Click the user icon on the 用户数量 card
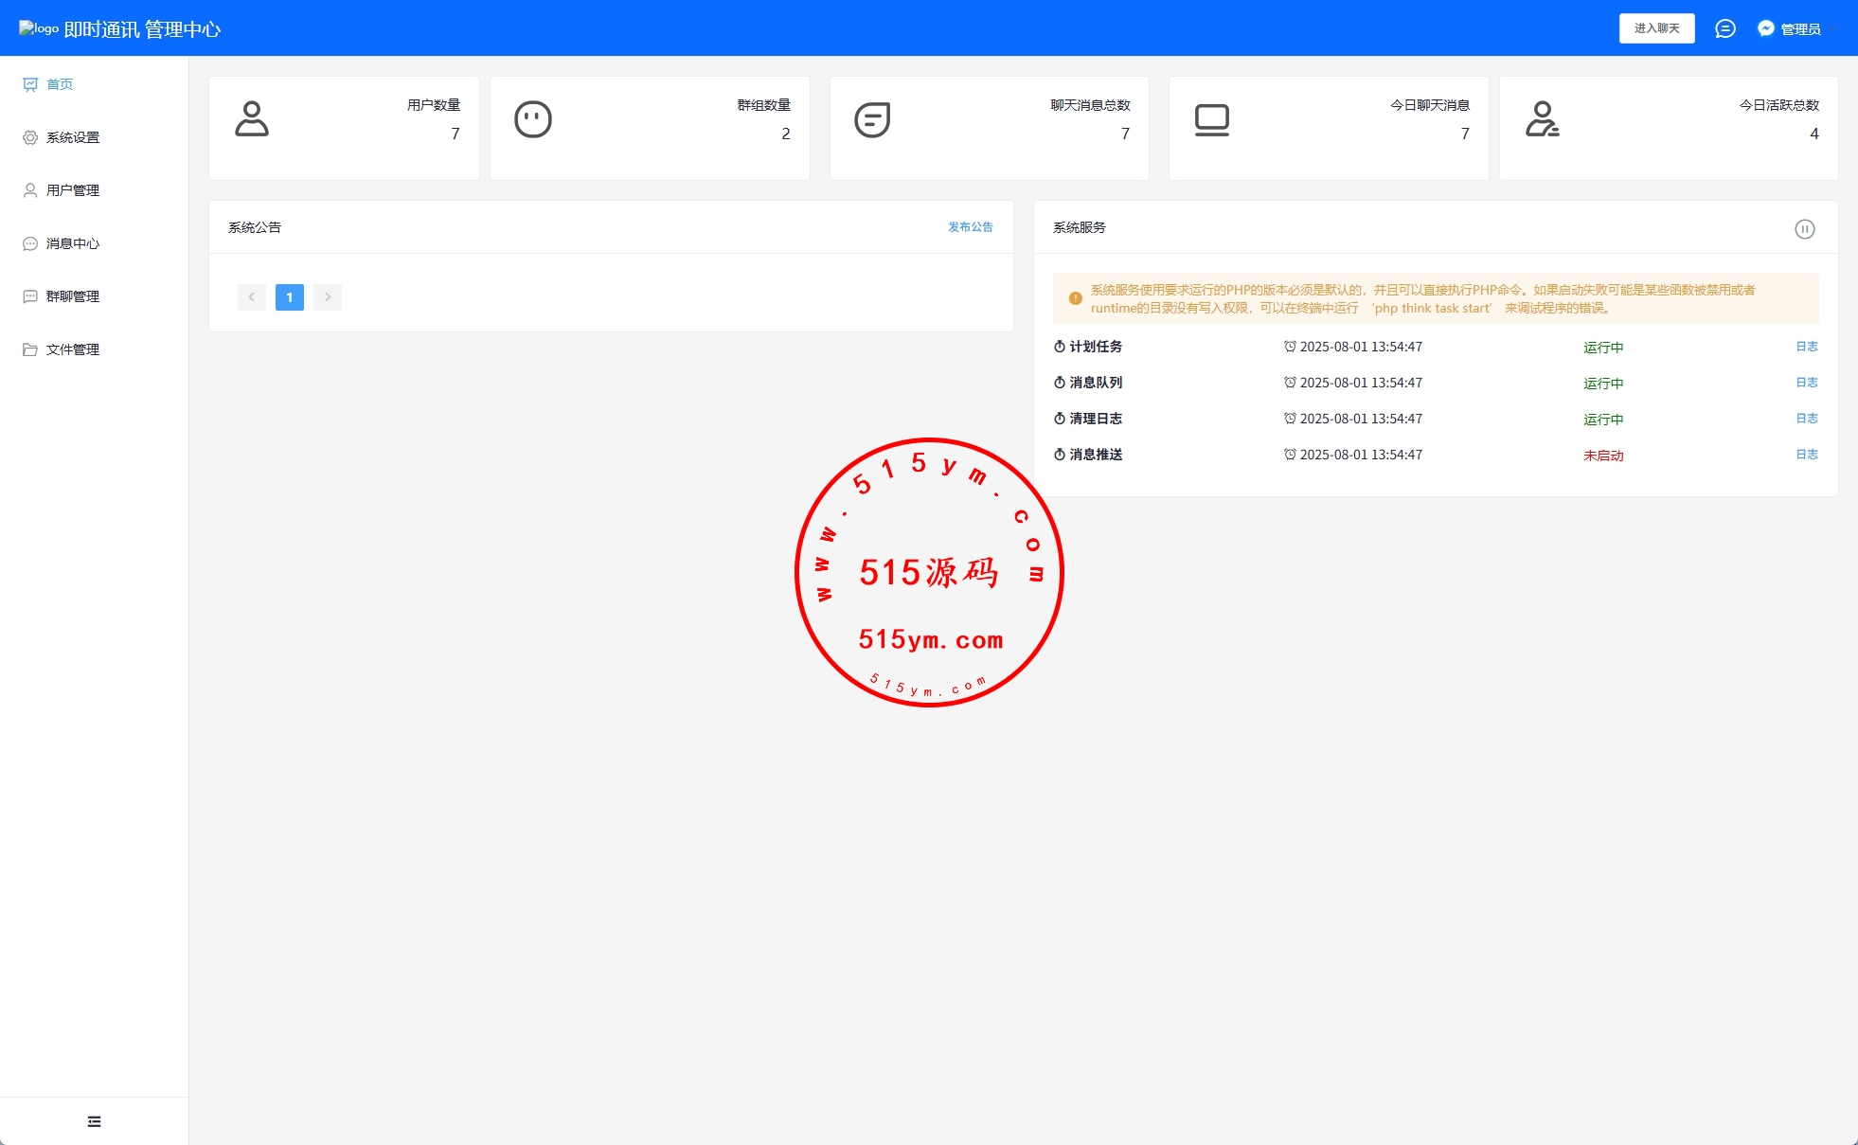The width and height of the screenshot is (1858, 1145). pyautogui.click(x=252, y=119)
